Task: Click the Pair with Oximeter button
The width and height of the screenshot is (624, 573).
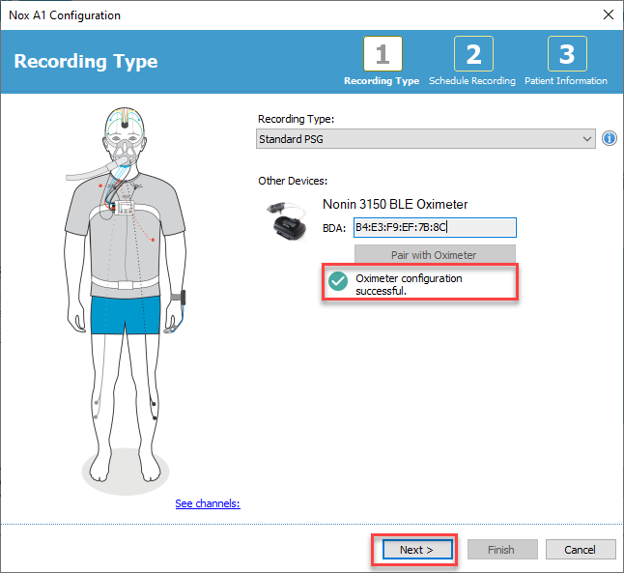Action: click(435, 255)
